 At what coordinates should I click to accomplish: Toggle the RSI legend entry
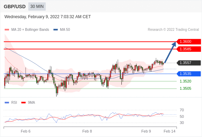pyautogui.click(x=11, y=103)
